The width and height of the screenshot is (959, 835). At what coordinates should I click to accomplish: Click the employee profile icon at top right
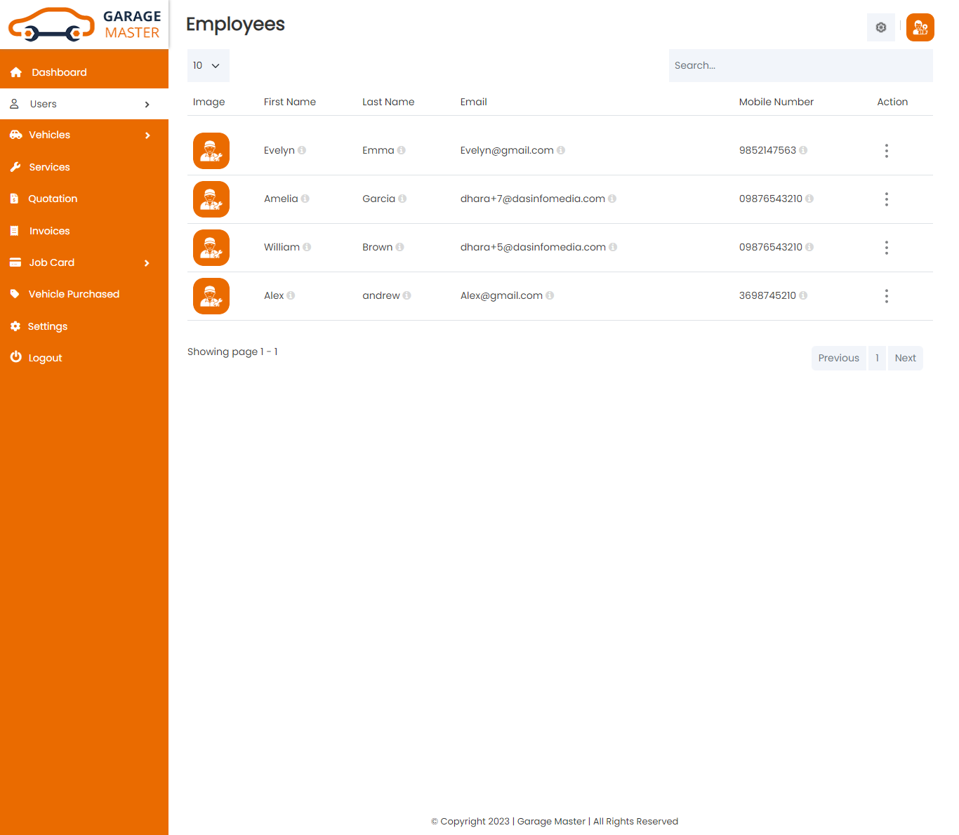pyautogui.click(x=920, y=27)
